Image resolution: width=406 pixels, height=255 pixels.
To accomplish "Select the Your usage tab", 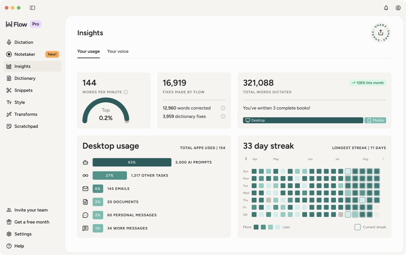I will 89,51.
